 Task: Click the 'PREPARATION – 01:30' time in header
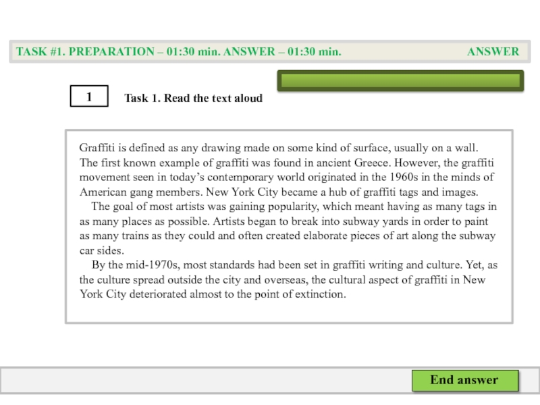(x=162, y=51)
